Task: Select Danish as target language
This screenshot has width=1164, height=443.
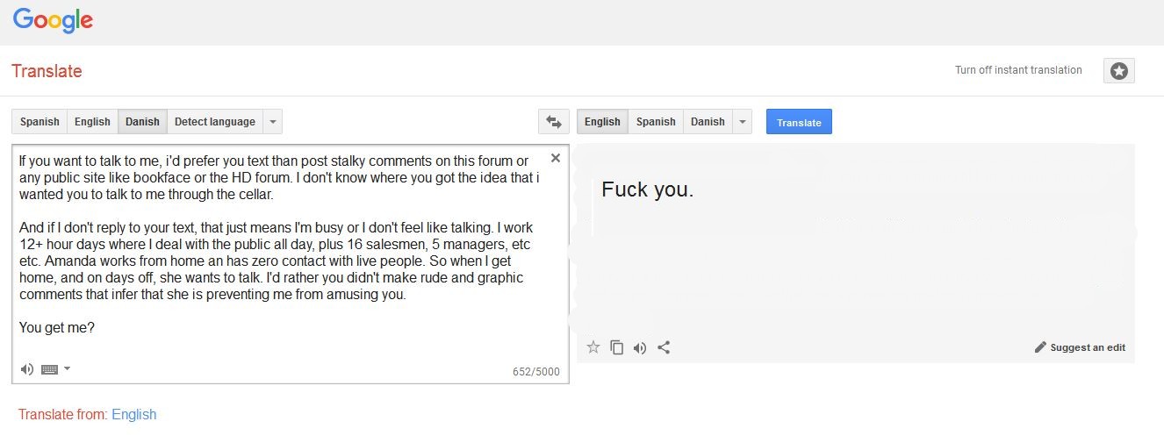Action: tap(708, 122)
